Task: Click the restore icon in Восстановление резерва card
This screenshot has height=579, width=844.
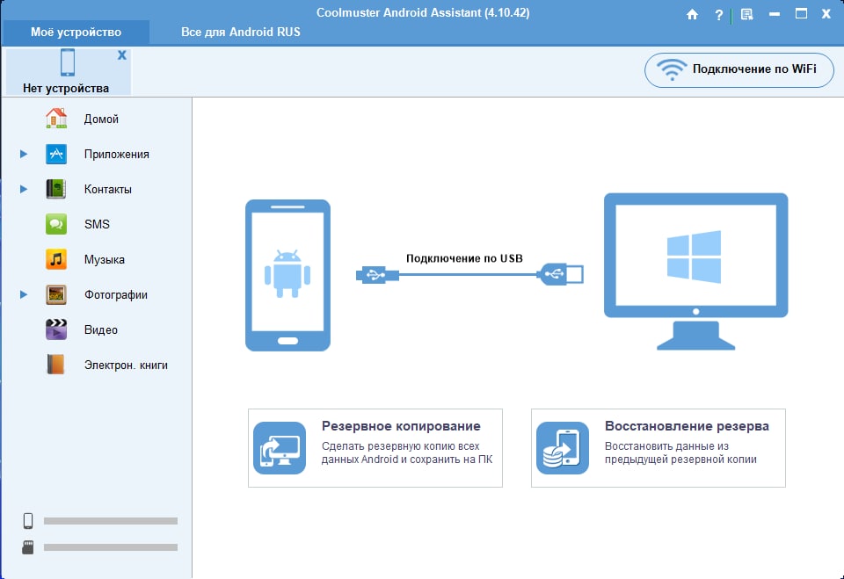Action: (563, 448)
